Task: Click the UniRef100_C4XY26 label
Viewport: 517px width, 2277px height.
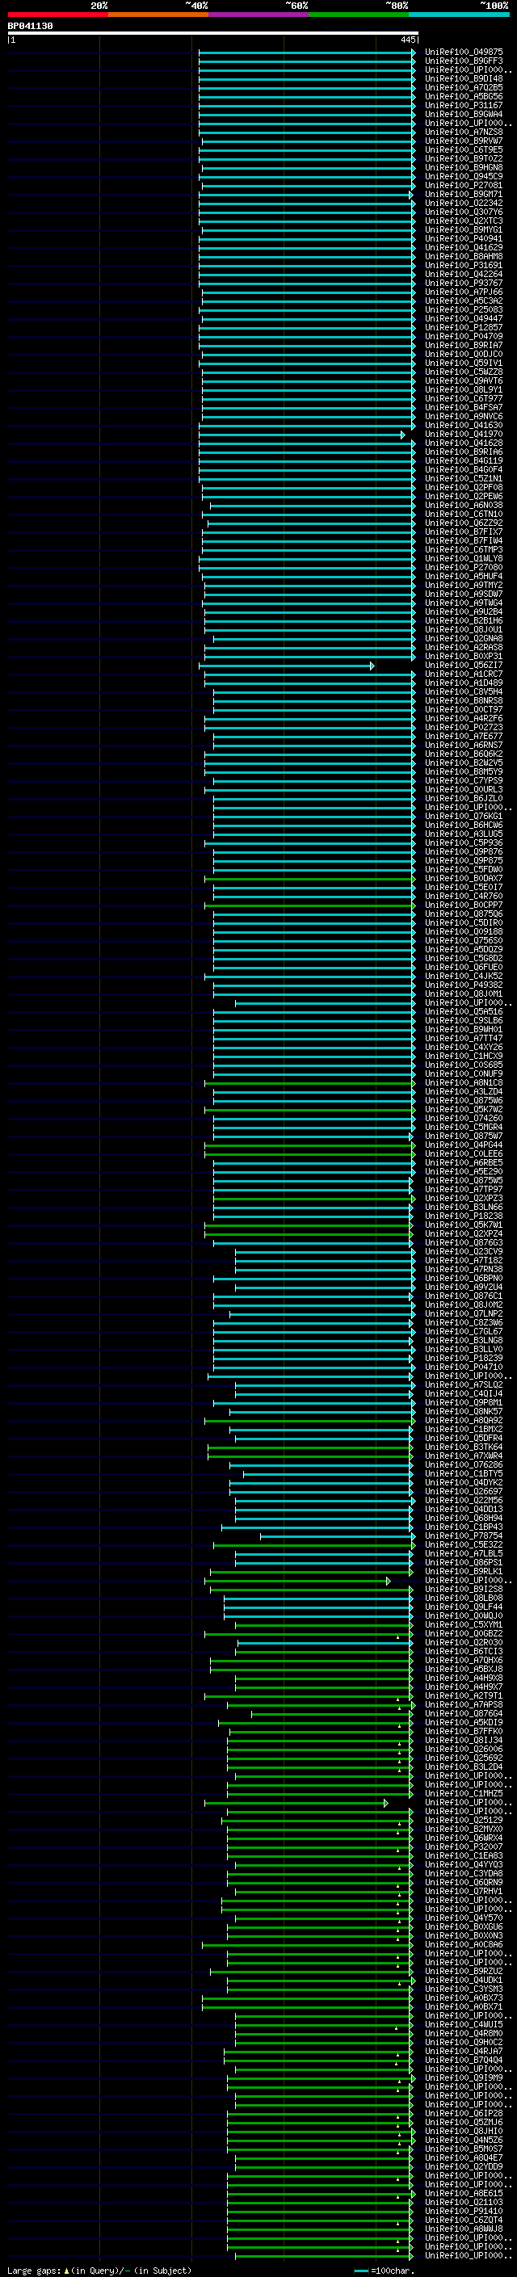Action: 464,1048
